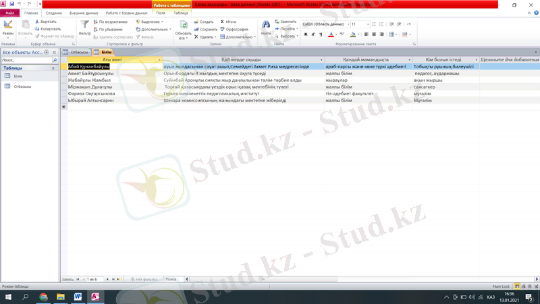The width and height of the screenshot is (540, 304).
Task: Click Щелкните для добавления column
Action: 510,59
